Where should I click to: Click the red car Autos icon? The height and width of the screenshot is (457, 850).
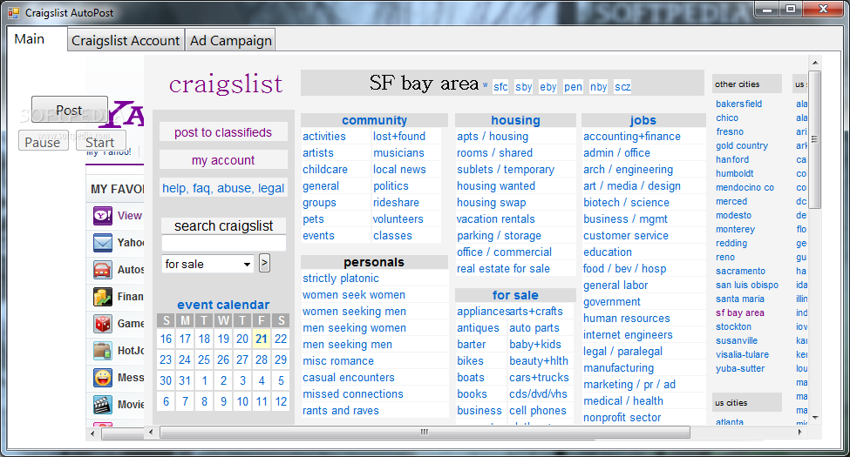tap(103, 270)
